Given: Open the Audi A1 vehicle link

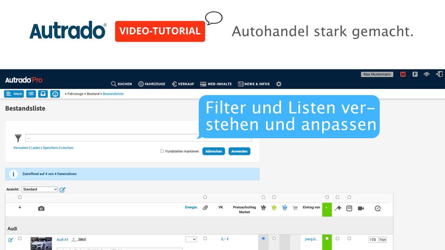Looking at the screenshot, I should 63,240.
